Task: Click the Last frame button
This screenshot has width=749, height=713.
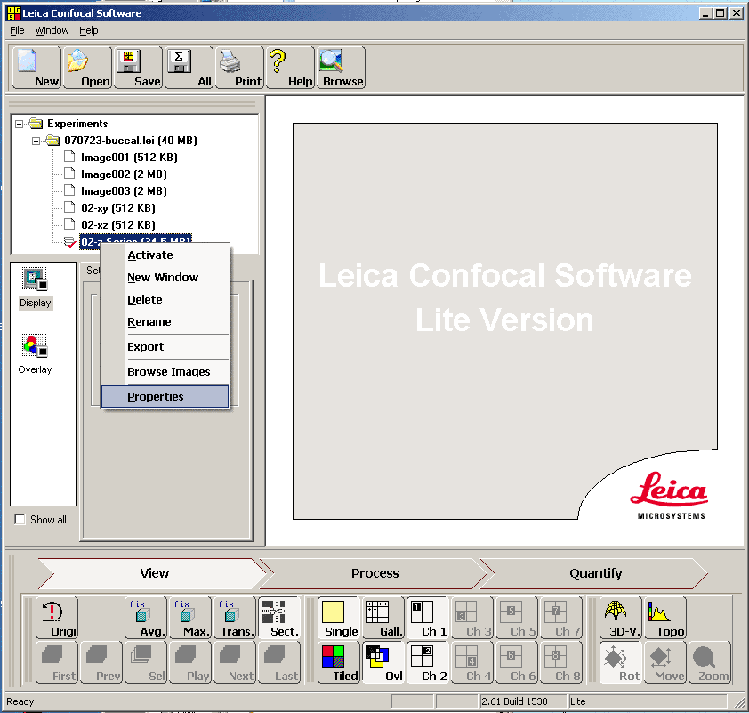Action: click(x=279, y=662)
